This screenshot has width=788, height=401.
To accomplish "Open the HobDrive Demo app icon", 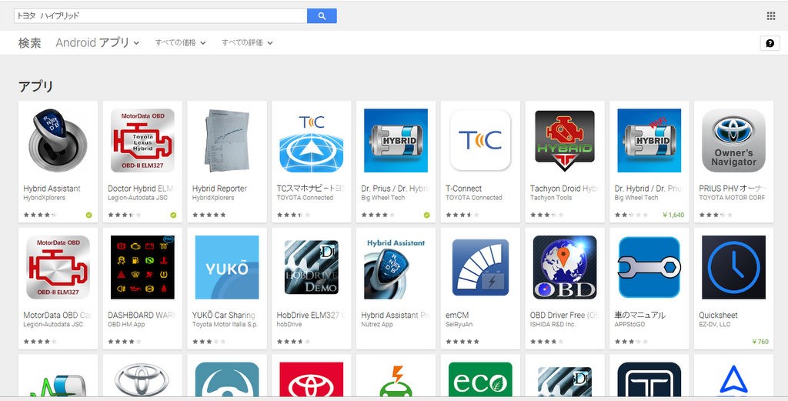I will pyautogui.click(x=311, y=267).
